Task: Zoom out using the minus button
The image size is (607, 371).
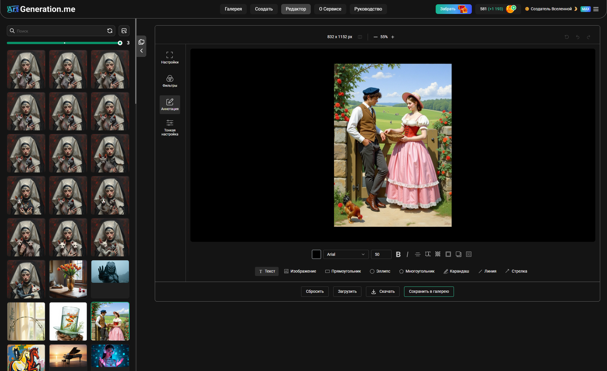Action: click(375, 37)
